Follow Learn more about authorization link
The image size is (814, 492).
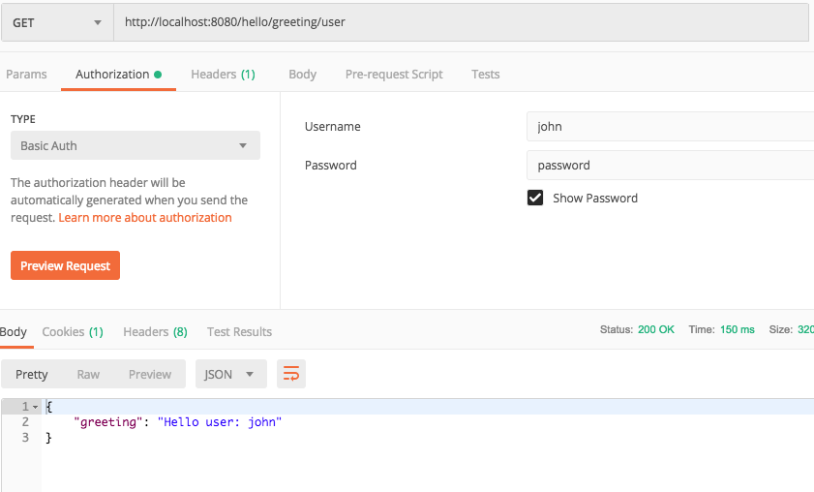tap(145, 218)
